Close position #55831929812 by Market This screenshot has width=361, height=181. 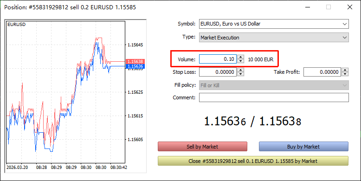(x=253, y=161)
